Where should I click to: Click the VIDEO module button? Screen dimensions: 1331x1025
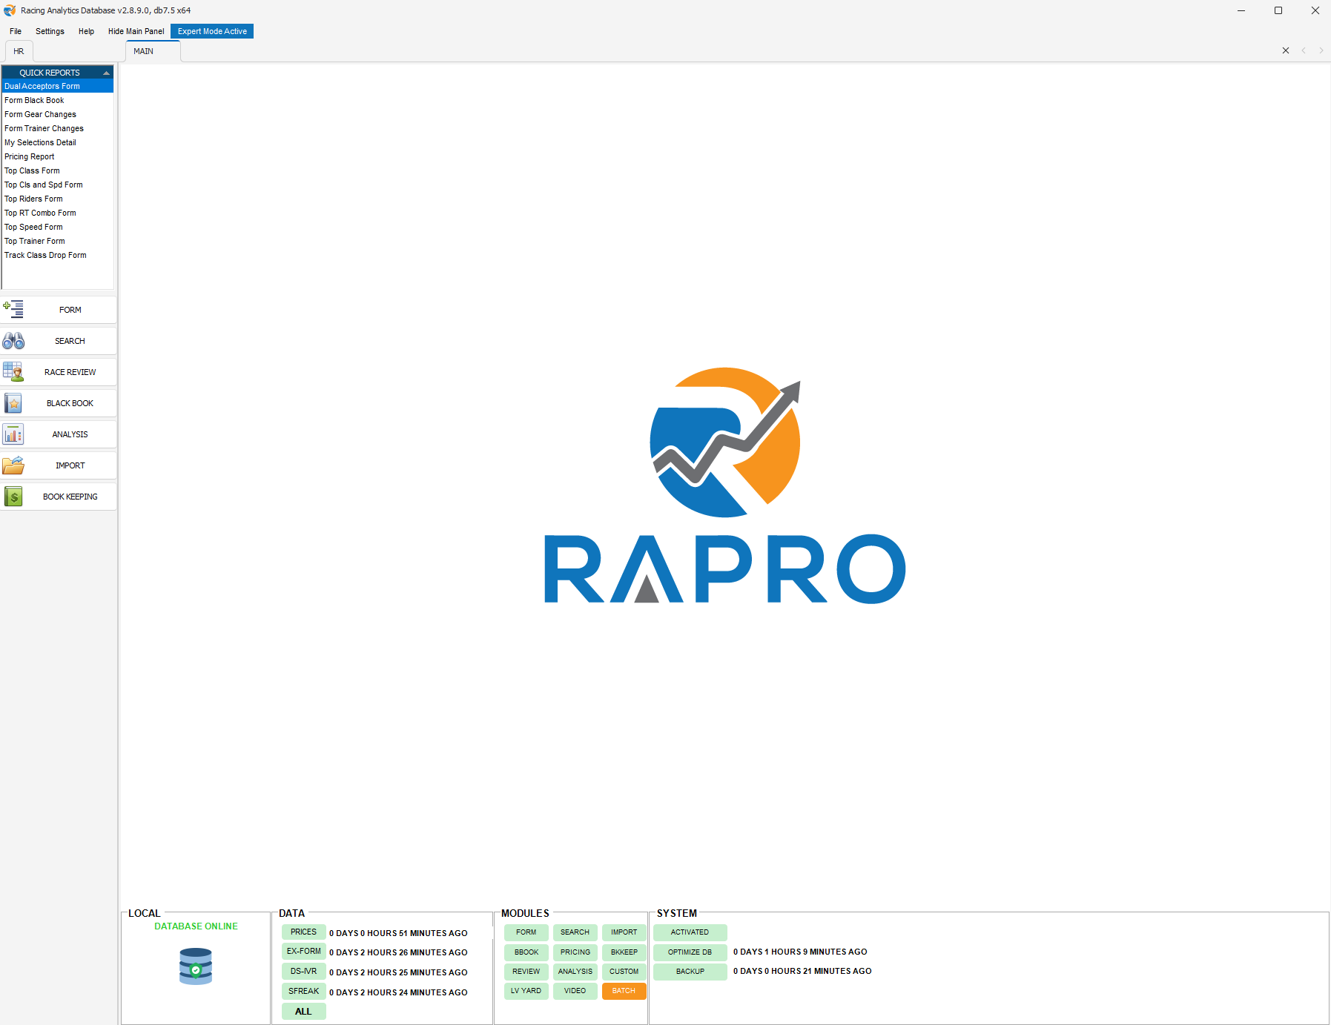click(575, 991)
